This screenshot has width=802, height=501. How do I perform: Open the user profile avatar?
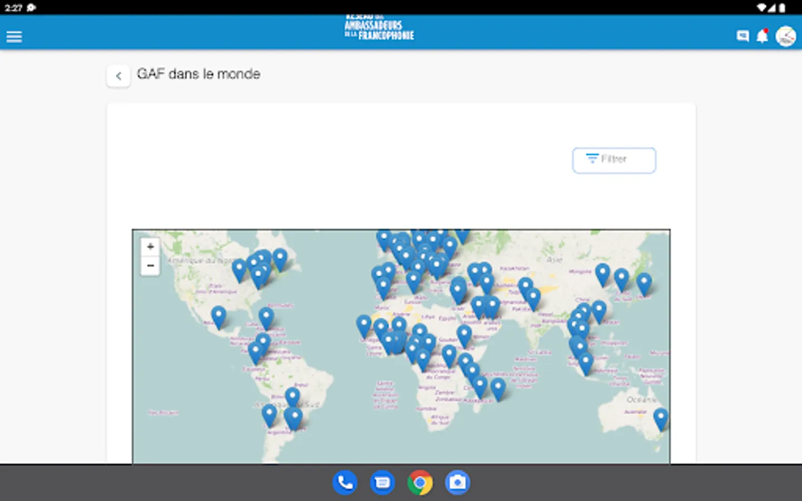pyautogui.click(x=786, y=36)
